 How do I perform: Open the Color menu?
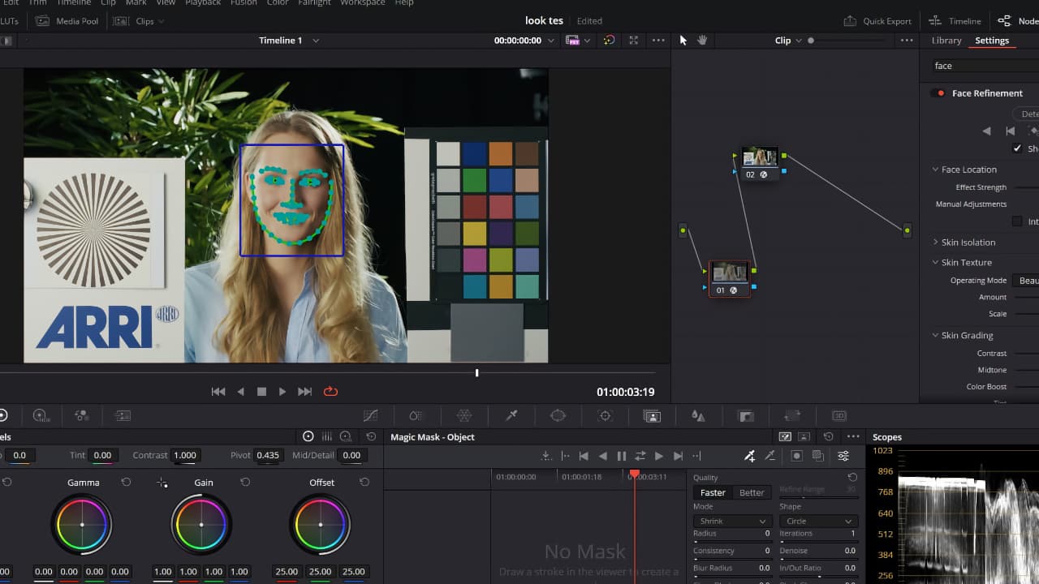[278, 2]
